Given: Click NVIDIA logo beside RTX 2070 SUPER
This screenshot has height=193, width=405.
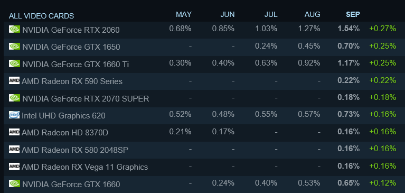Looking at the screenshot, I should [14, 97].
